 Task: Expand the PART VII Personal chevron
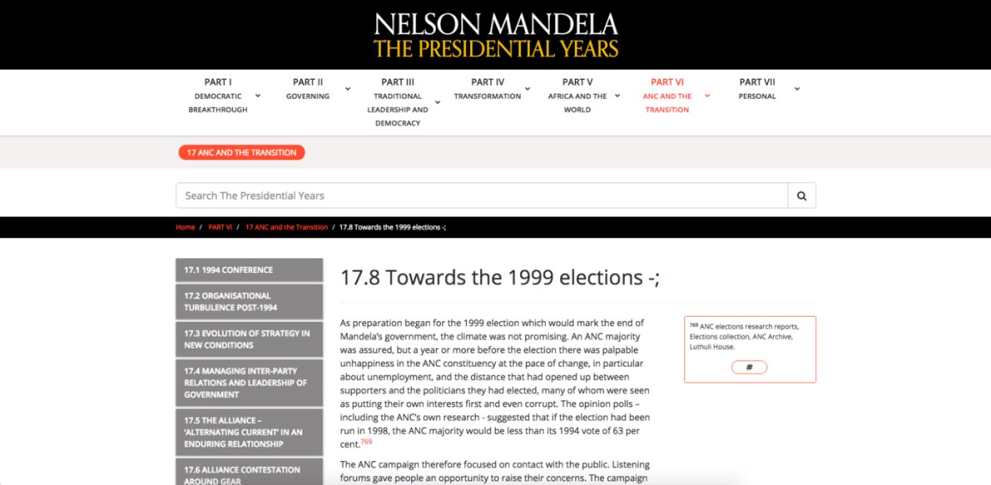tap(797, 89)
